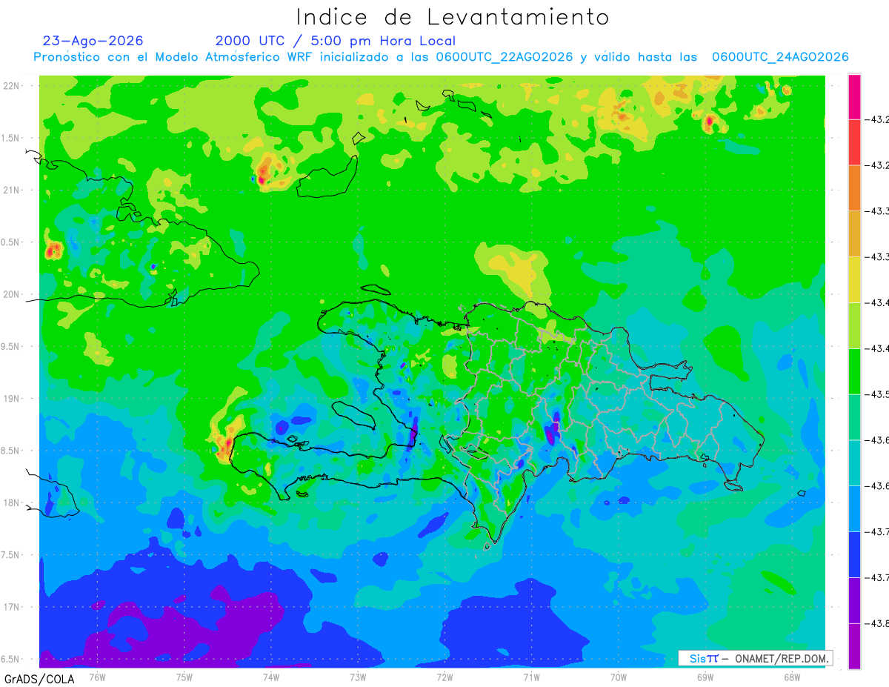Viewport: 889px width, 687px height.
Task: Click the '0600UTC_22AGO2026' initialization timestamp
Action: (x=505, y=57)
